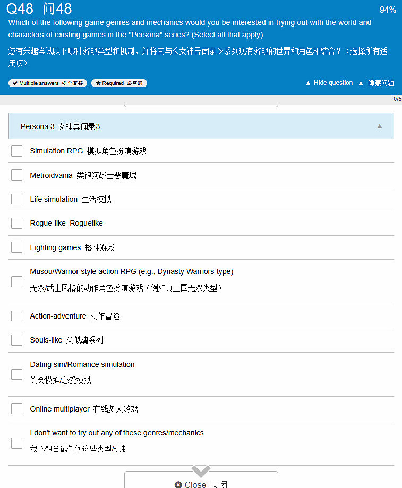Click the star icon in Required badge
This screenshot has width=402, height=488.
(x=98, y=83)
